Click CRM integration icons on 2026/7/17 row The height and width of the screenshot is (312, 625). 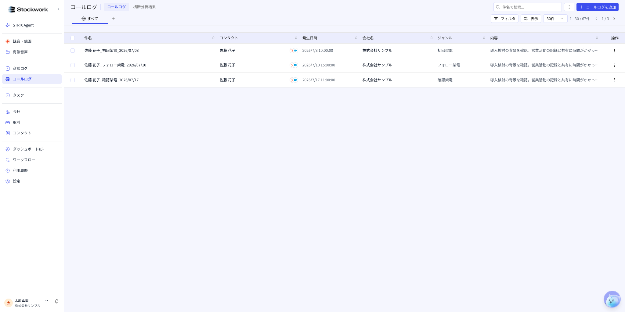[x=294, y=80]
